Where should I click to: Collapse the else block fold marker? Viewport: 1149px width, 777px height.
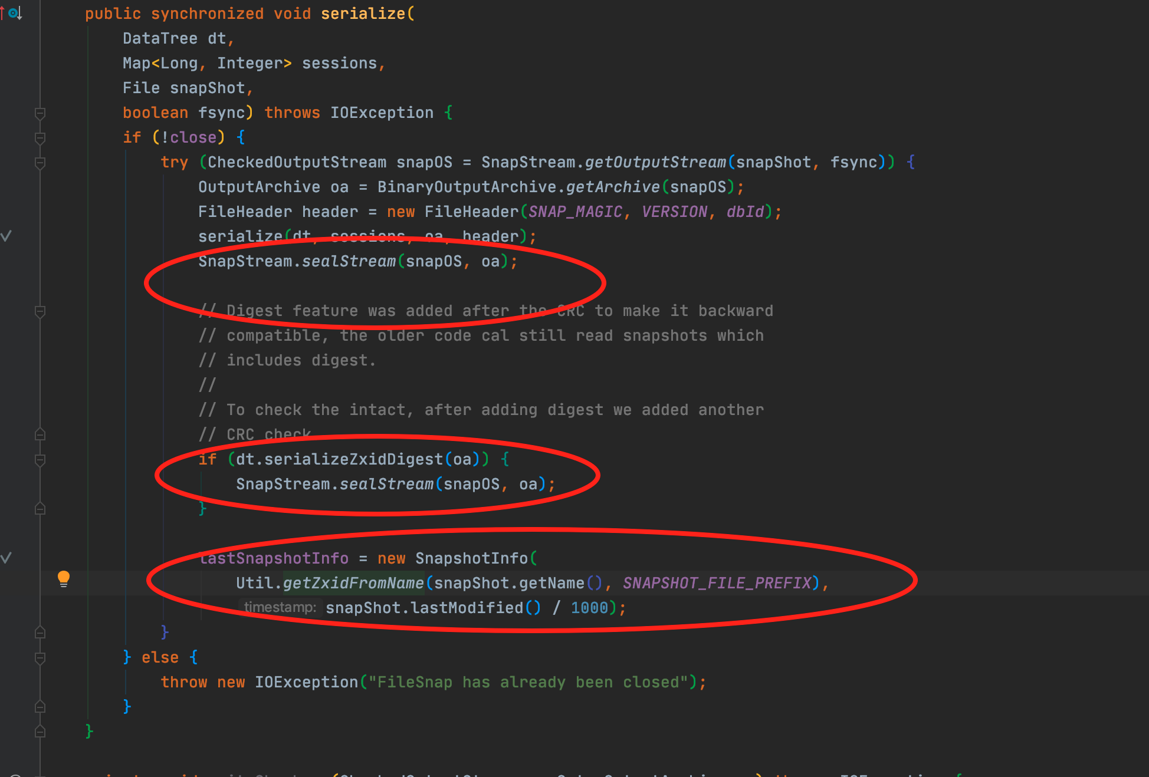click(x=40, y=658)
